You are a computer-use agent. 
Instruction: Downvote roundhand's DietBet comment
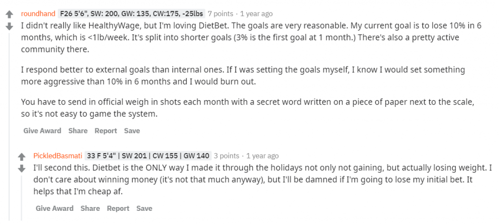tap(9, 27)
